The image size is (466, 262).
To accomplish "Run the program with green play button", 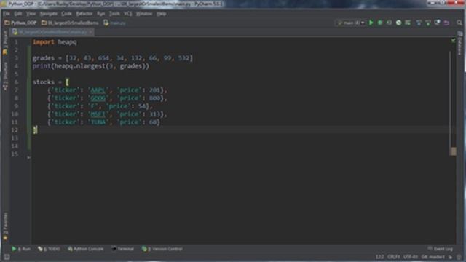I will click(x=371, y=23).
